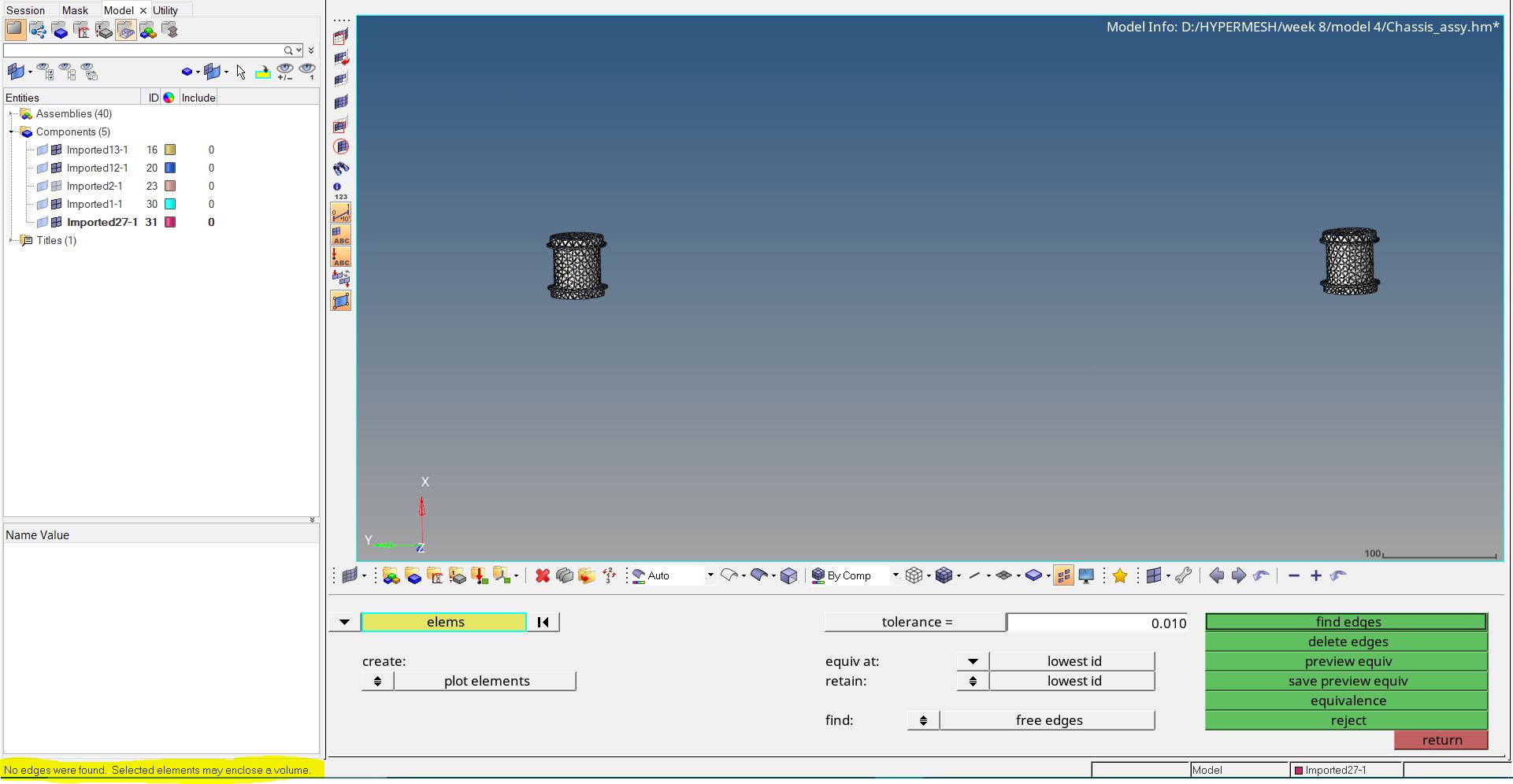Open the red X delete tool
1513x784 pixels.
(542, 575)
